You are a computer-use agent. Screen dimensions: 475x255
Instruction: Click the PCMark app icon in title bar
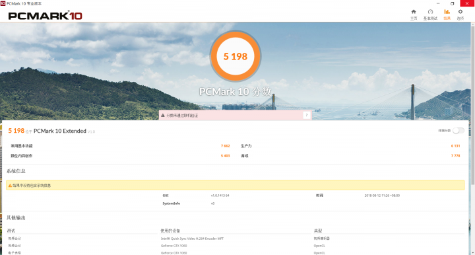pyautogui.click(x=3, y=3)
